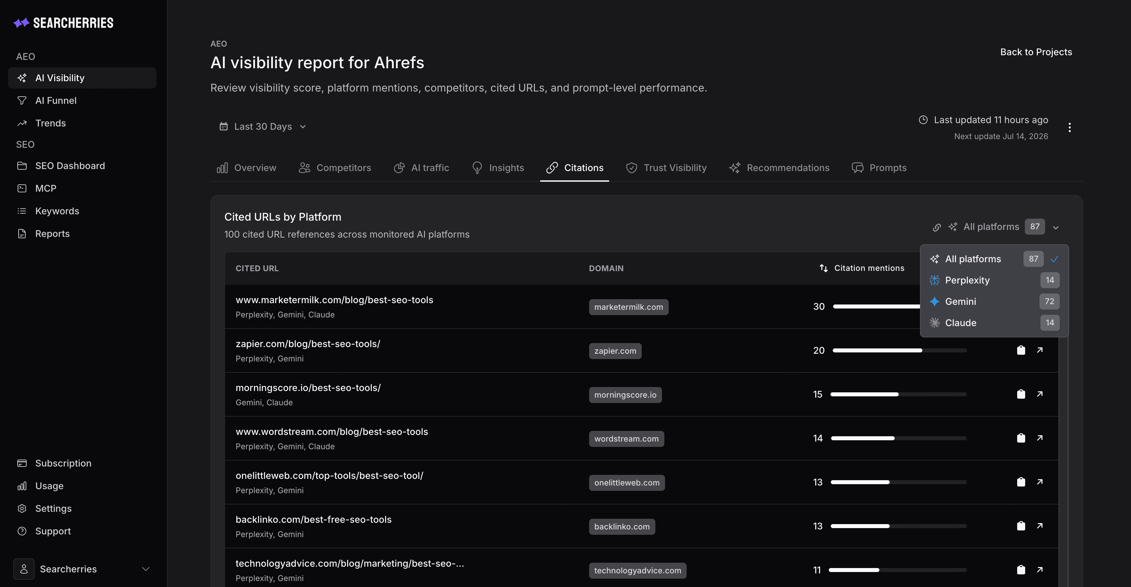Choose Claude in the platform filter list

tap(994, 323)
